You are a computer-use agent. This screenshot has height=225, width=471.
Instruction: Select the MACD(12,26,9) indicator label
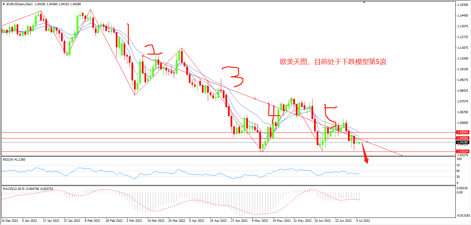click(x=28, y=188)
